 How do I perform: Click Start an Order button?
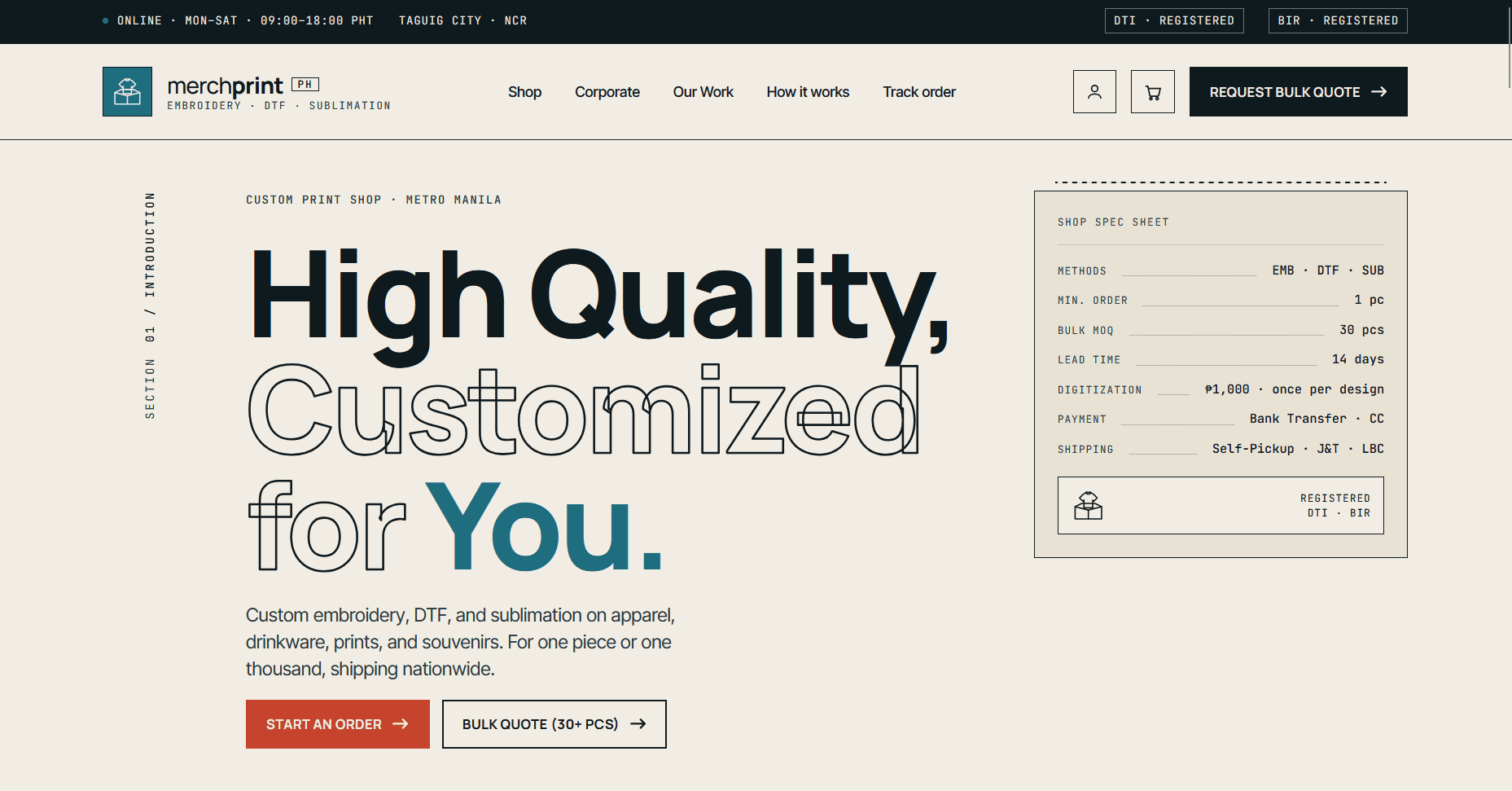(x=338, y=724)
